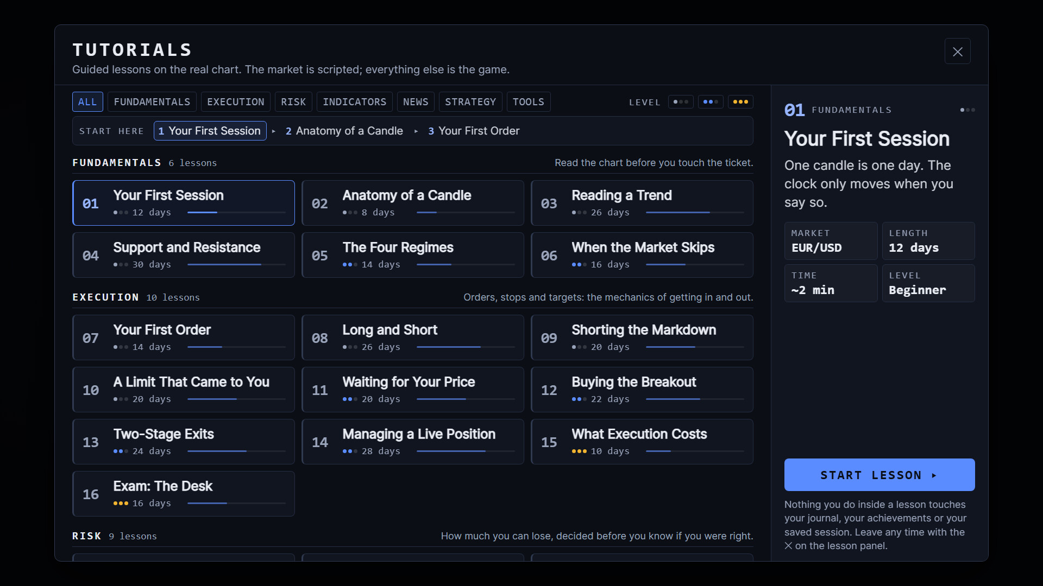Select lesson 07 Your First Order card

[x=184, y=337]
